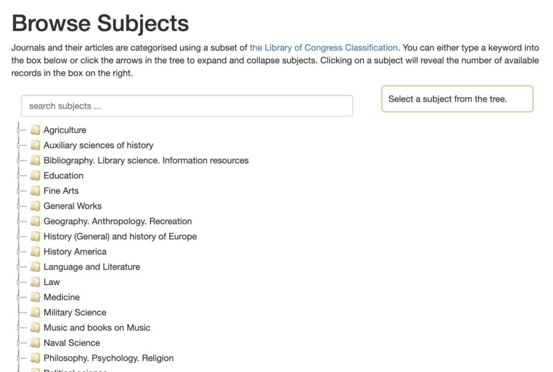This screenshot has height=372, width=553.
Task: Click the Medicine folder icon
Action: [x=35, y=297]
